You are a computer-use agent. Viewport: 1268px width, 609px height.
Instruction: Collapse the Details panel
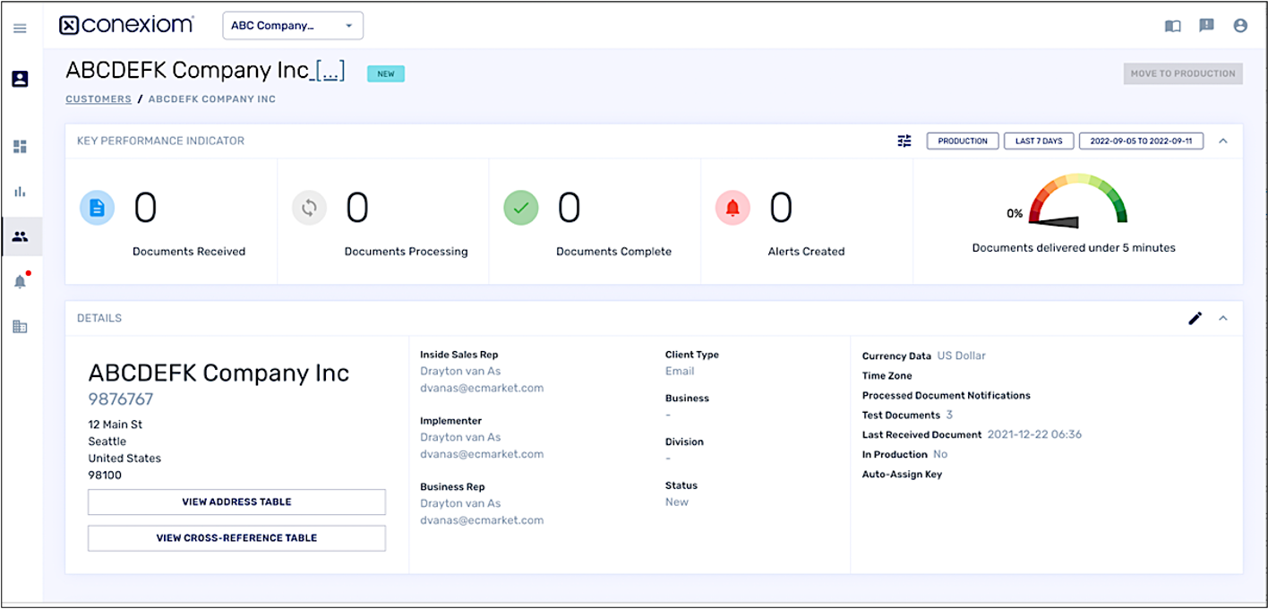click(x=1223, y=318)
